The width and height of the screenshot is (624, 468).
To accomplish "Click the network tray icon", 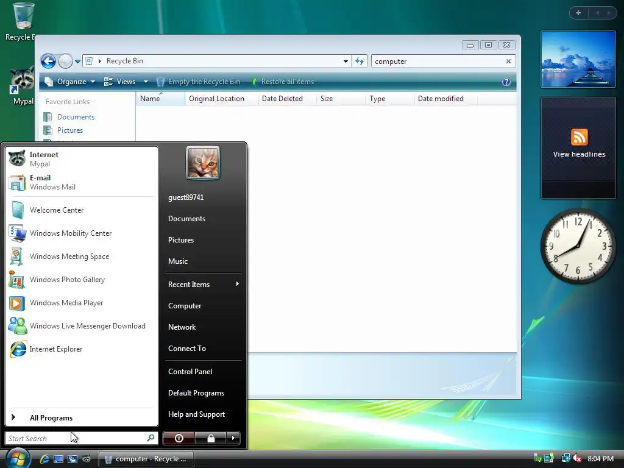I will tap(565, 458).
